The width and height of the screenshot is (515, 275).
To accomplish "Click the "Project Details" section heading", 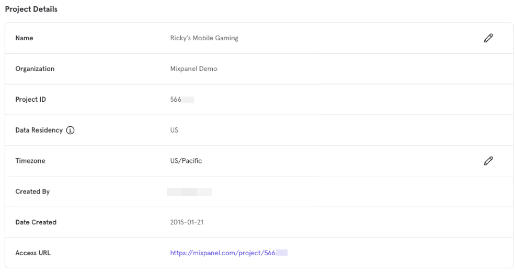I will coord(31,9).
